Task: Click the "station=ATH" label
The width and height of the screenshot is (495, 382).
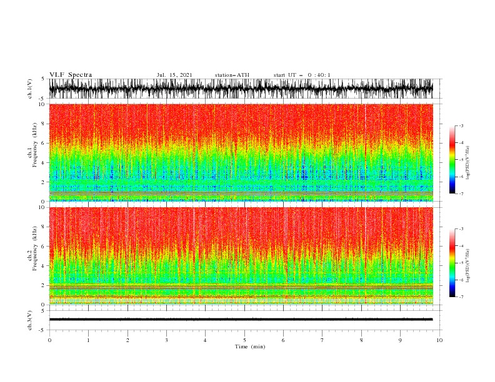Action: [x=232, y=75]
